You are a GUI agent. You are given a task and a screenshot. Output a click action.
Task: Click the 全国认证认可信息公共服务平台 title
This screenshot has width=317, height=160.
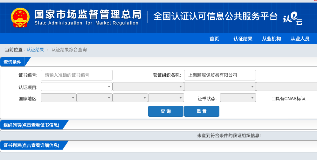pos(216,17)
